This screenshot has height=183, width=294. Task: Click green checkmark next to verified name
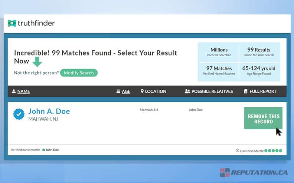tap(43, 150)
